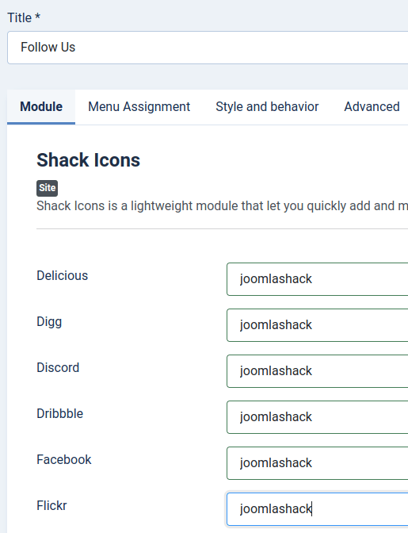Focus the Discord username field
Screen dimensions: 408x533
point(318,371)
